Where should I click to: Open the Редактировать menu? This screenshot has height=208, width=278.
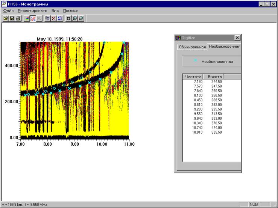[32, 11]
